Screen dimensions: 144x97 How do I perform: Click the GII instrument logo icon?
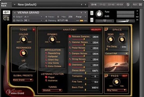click(x=6, y=18)
